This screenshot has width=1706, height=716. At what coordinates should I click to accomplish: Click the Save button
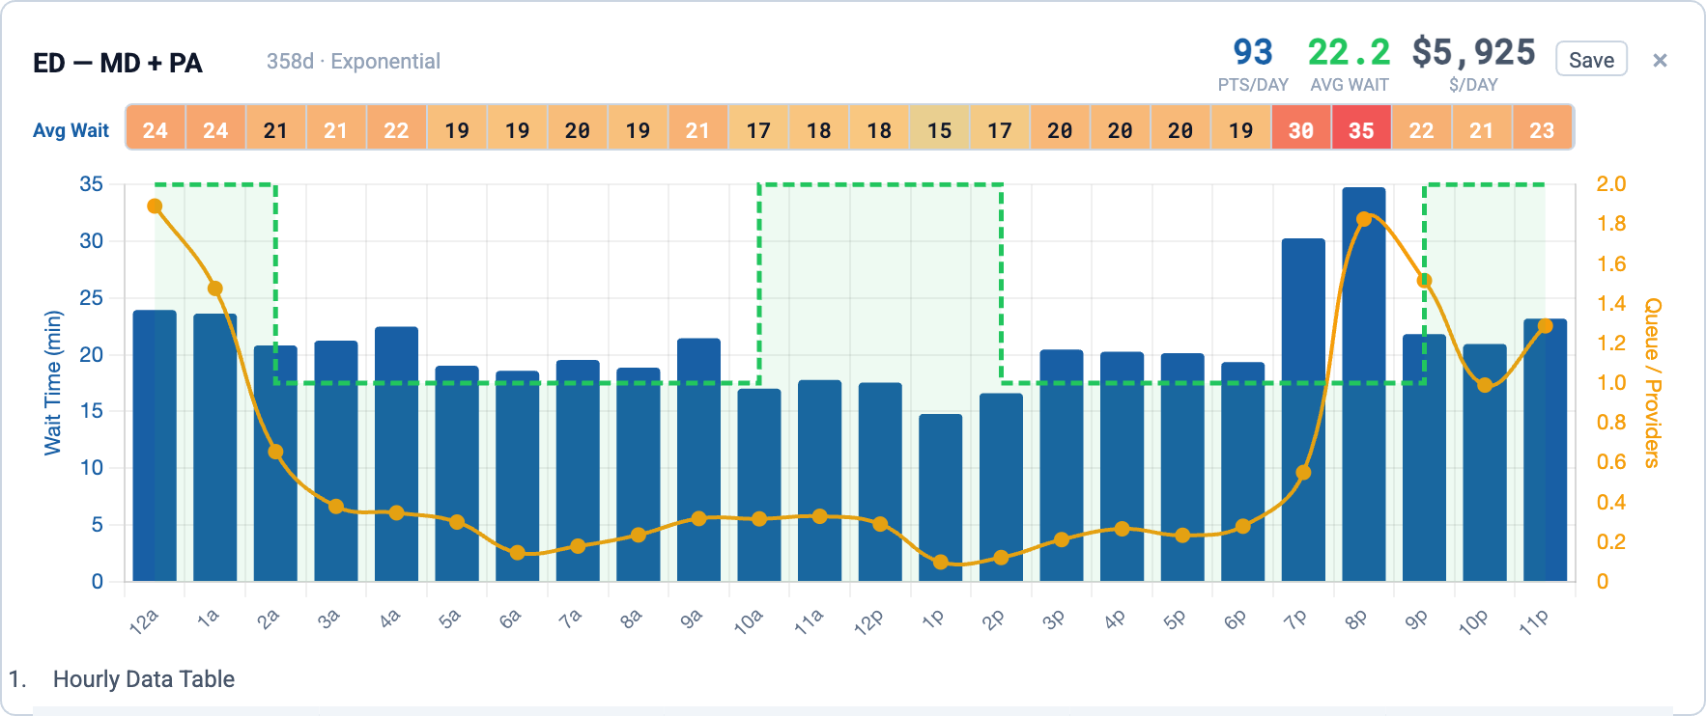(1591, 60)
